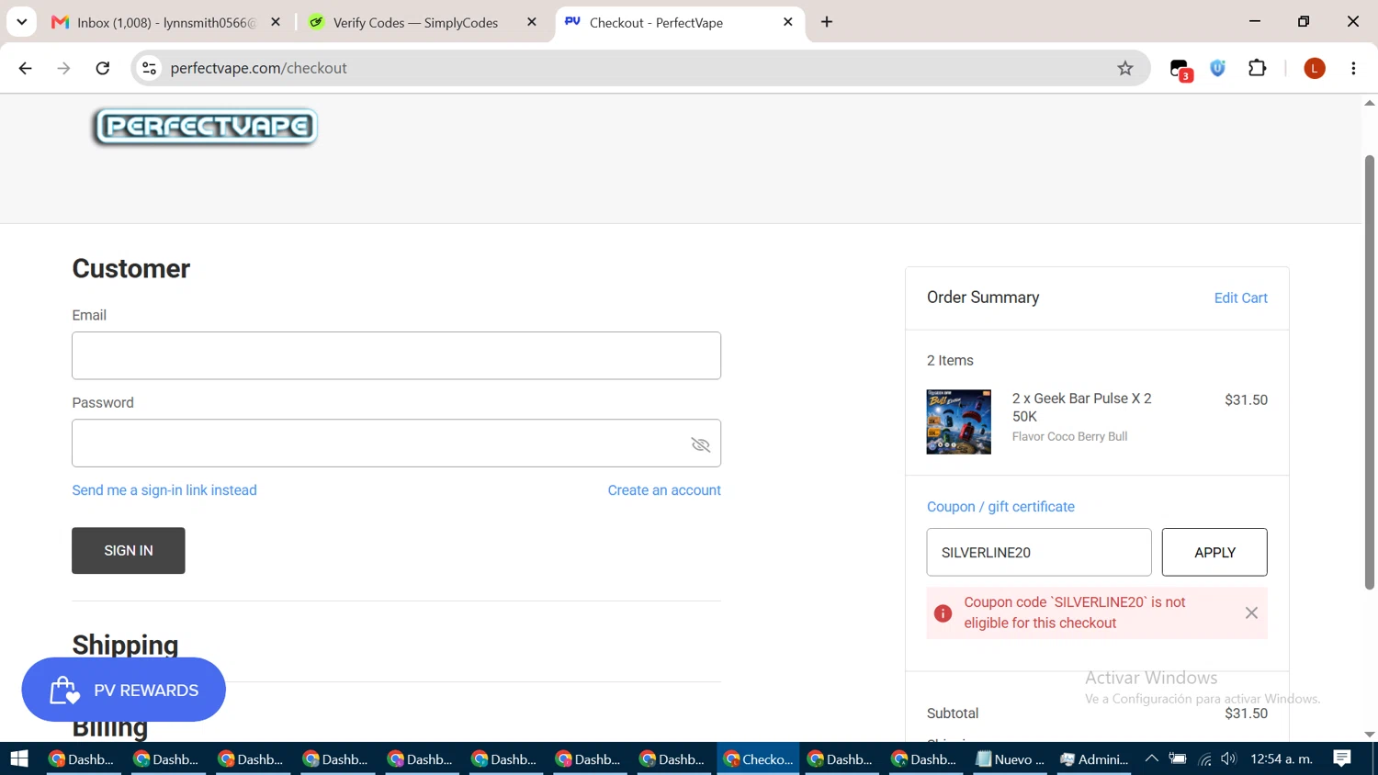Reload the checkout page
Viewport: 1378px width, 775px height.
coord(103,68)
